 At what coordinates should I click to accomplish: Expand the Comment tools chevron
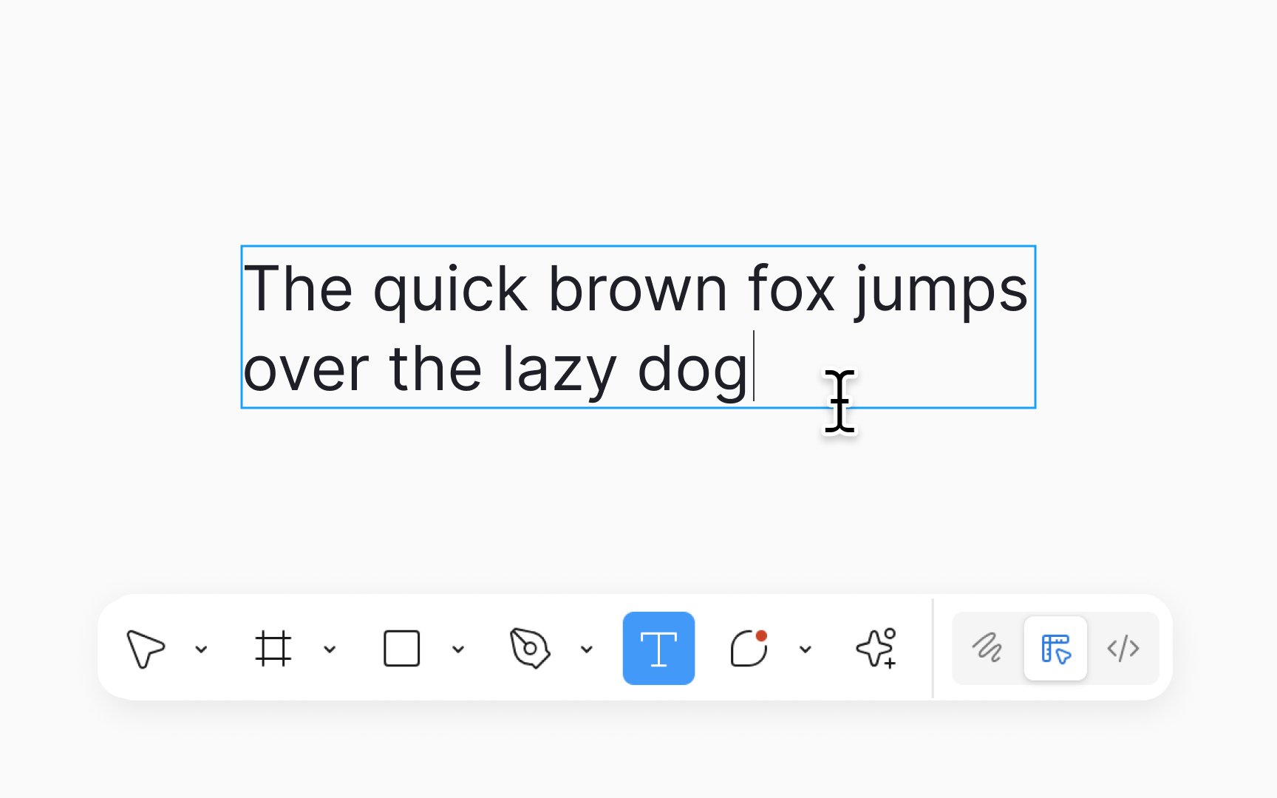(x=806, y=649)
